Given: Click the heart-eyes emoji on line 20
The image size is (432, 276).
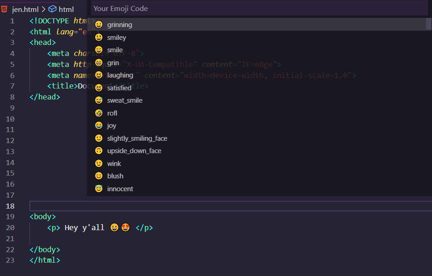Looking at the screenshot, I should click(x=125, y=227).
